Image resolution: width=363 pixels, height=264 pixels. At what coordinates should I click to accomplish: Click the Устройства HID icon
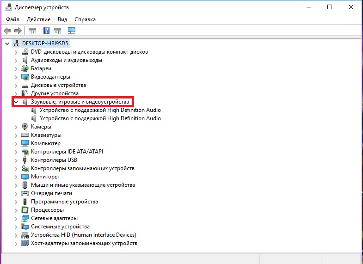[x=25, y=235]
